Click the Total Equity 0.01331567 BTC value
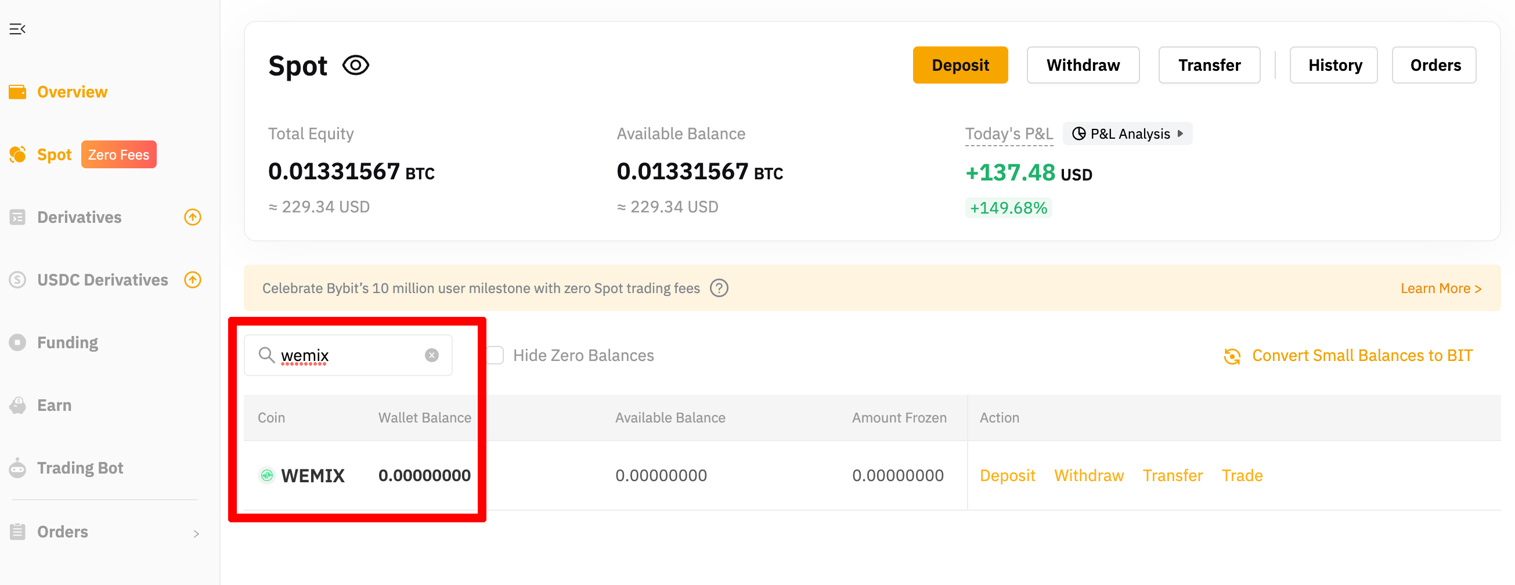The height and width of the screenshot is (585, 1515). [x=351, y=172]
